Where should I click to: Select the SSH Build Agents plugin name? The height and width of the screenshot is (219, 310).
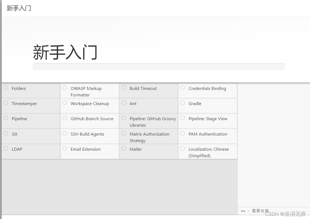tap(87, 134)
